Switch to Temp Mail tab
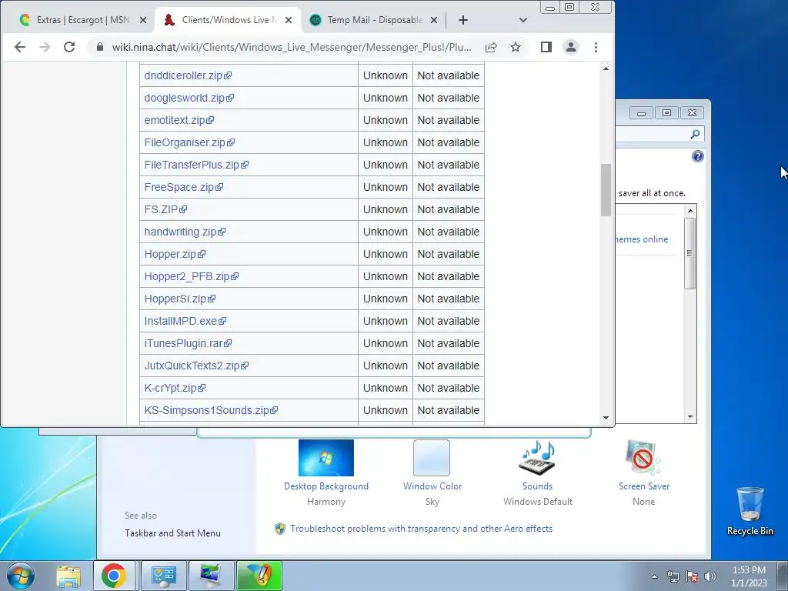The height and width of the screenshot is (591, 788). [x=375, y=20]
